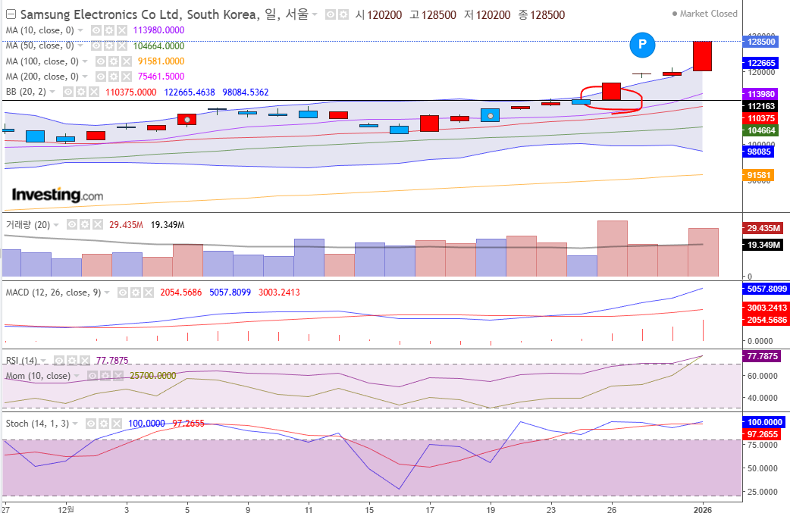Expand dropdown arrow for MA (200, close, 0)

85,77
